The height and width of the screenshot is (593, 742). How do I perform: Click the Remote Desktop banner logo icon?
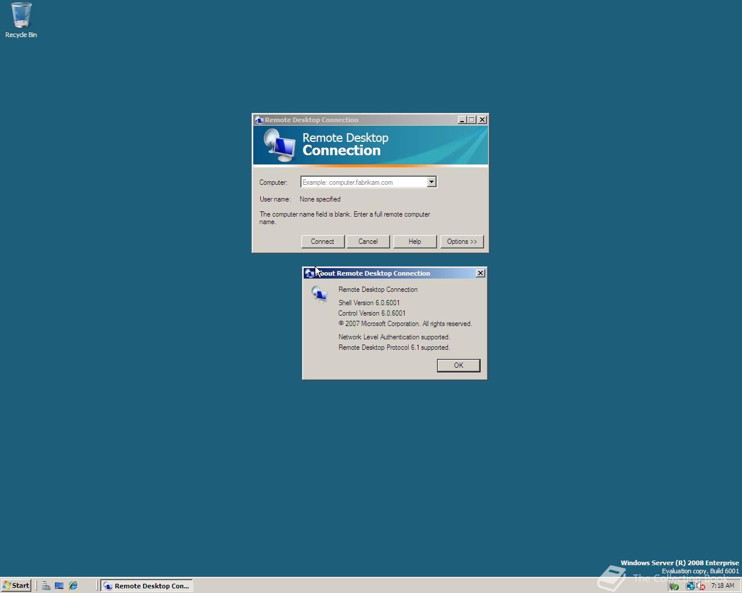click(x=279, y=145)
